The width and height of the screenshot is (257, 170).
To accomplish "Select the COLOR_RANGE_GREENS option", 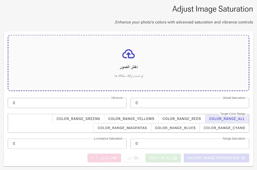I will click(78, 119).
